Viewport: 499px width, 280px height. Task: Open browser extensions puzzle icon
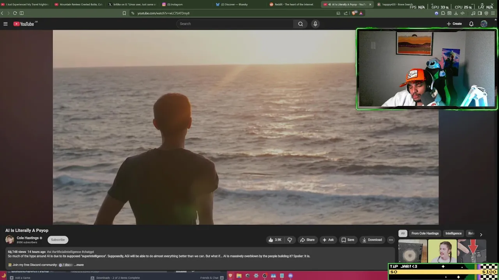tap(443, 13)
